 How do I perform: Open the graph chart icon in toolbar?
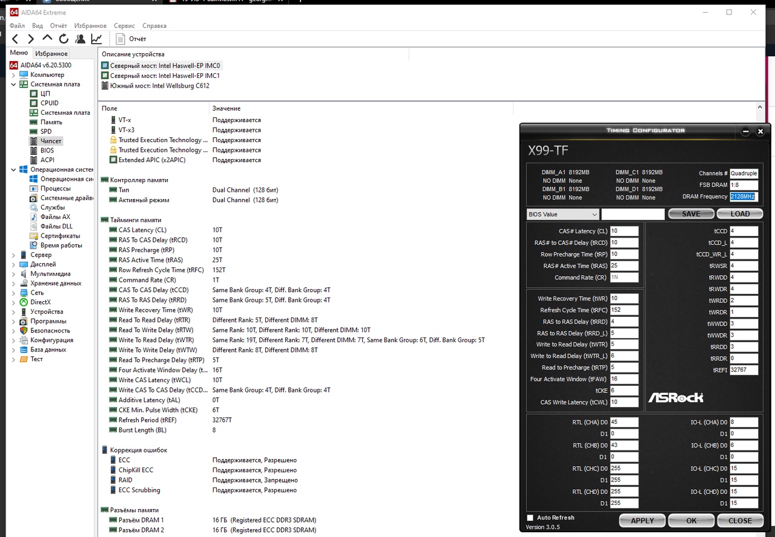tap(96, 39)
